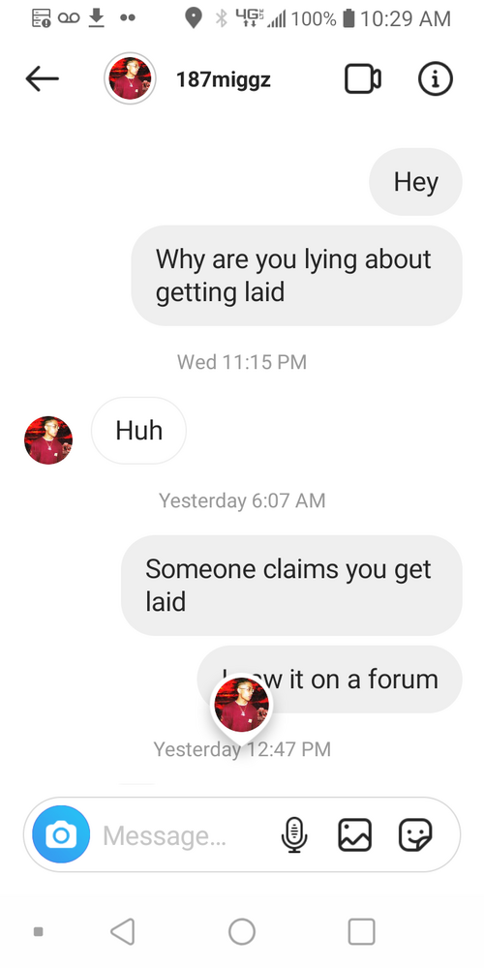Select the Hey message bubble
Image resolution: width=484 pixels, height=968 pixels.
pyautogui.click(x=415, y=182)
